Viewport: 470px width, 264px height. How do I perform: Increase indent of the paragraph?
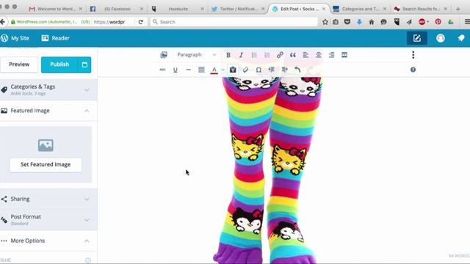(284, 70)
